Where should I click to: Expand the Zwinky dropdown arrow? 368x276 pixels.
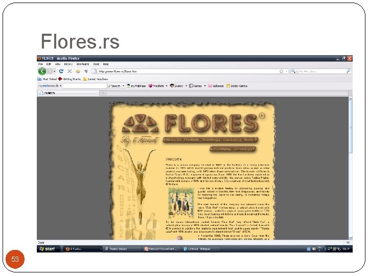[186, 86]
